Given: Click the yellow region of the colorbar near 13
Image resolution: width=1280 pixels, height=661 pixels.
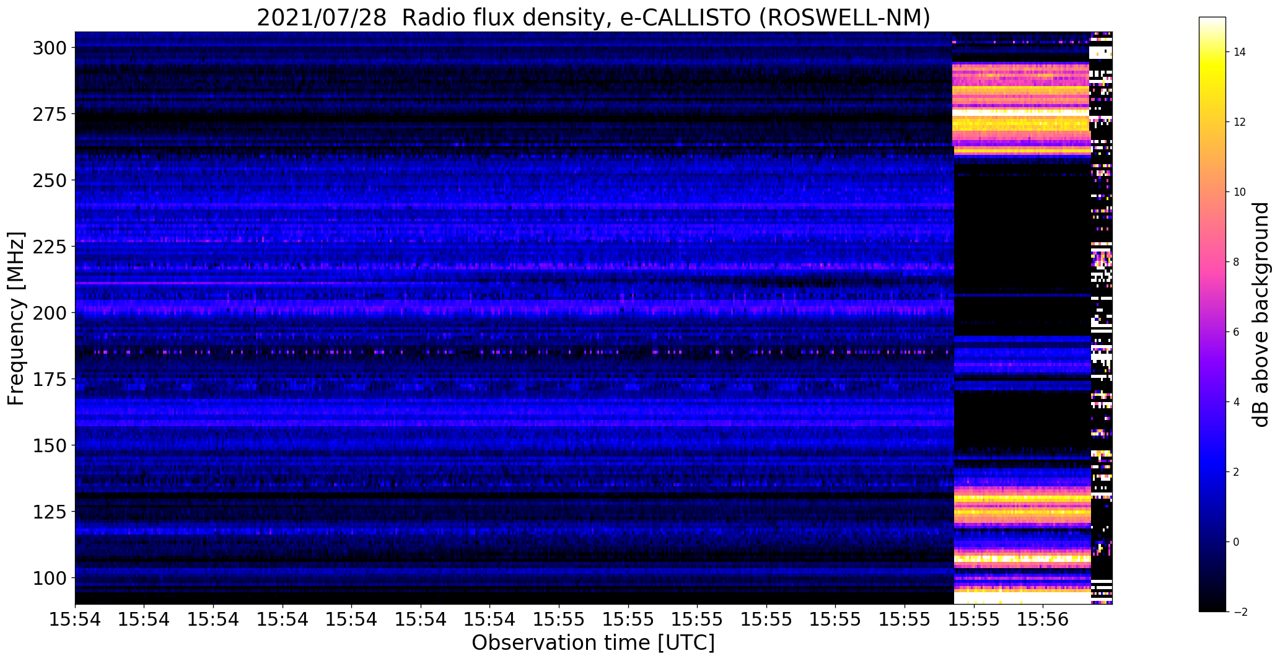Looking at the screenshot, I should coord(1212,87).
